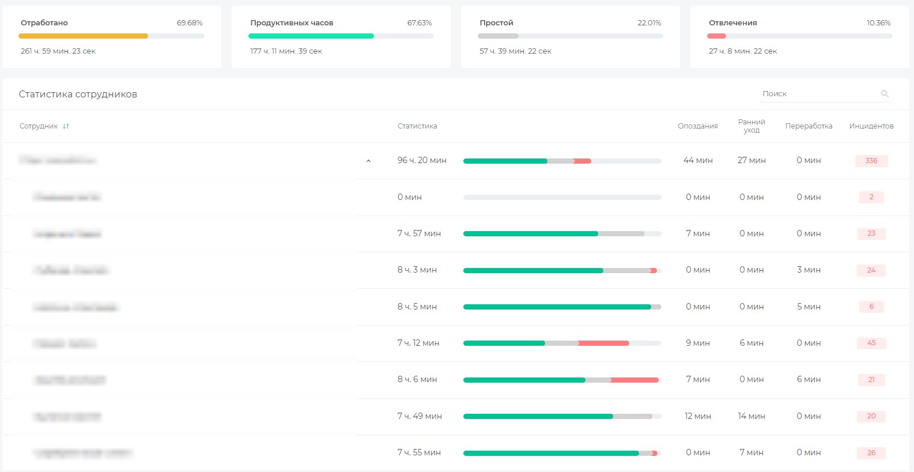Sort by the Сотрудник column arrows
Screen dimensions: 914x472
pos(66,126)
